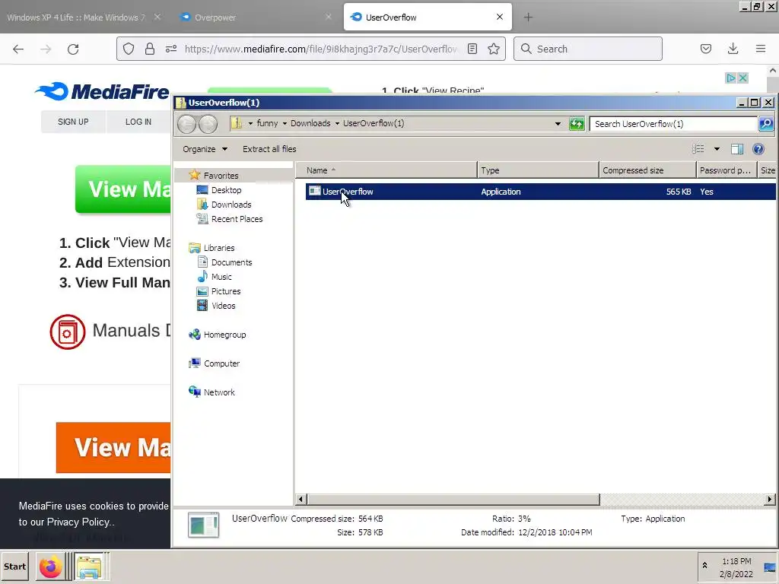Click MediaFire SIGN UP button
This screenshot has height=584, width=779.
point(73,122)
